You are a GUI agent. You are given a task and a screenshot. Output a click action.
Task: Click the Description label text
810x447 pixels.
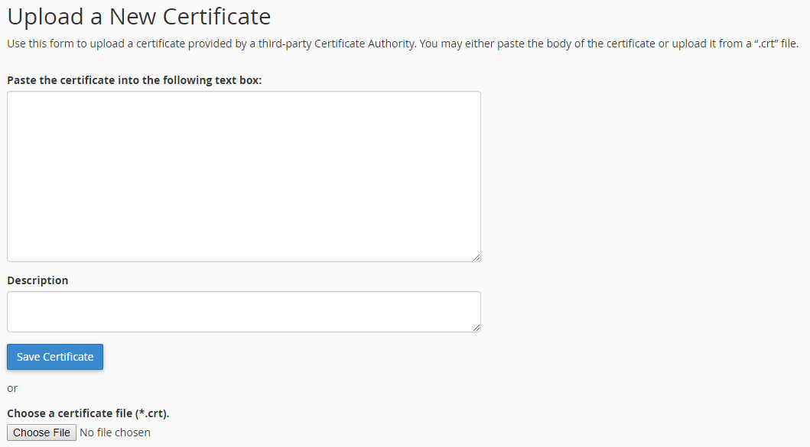[x=37, y=280]
